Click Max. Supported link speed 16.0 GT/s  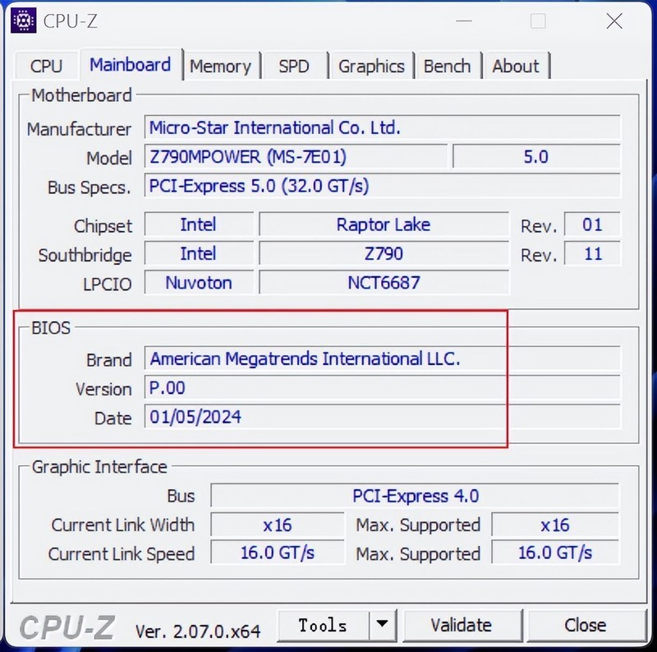pos(555,553)
